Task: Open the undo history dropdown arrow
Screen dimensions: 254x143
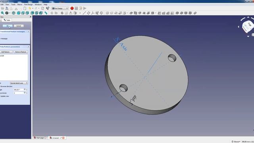Action: pos(33,8)
